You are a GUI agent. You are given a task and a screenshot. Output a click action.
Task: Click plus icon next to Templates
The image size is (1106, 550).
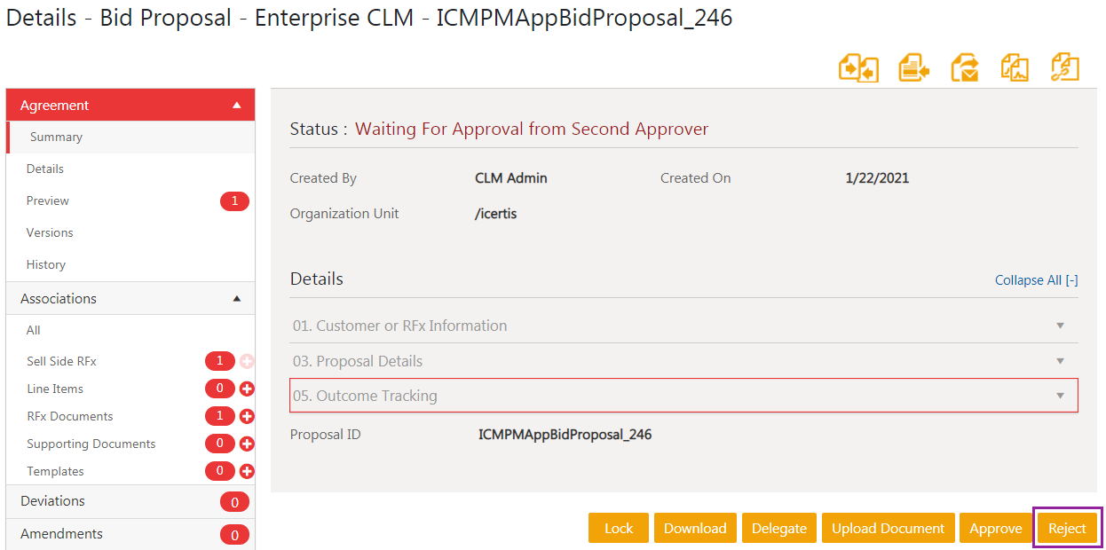247,471
